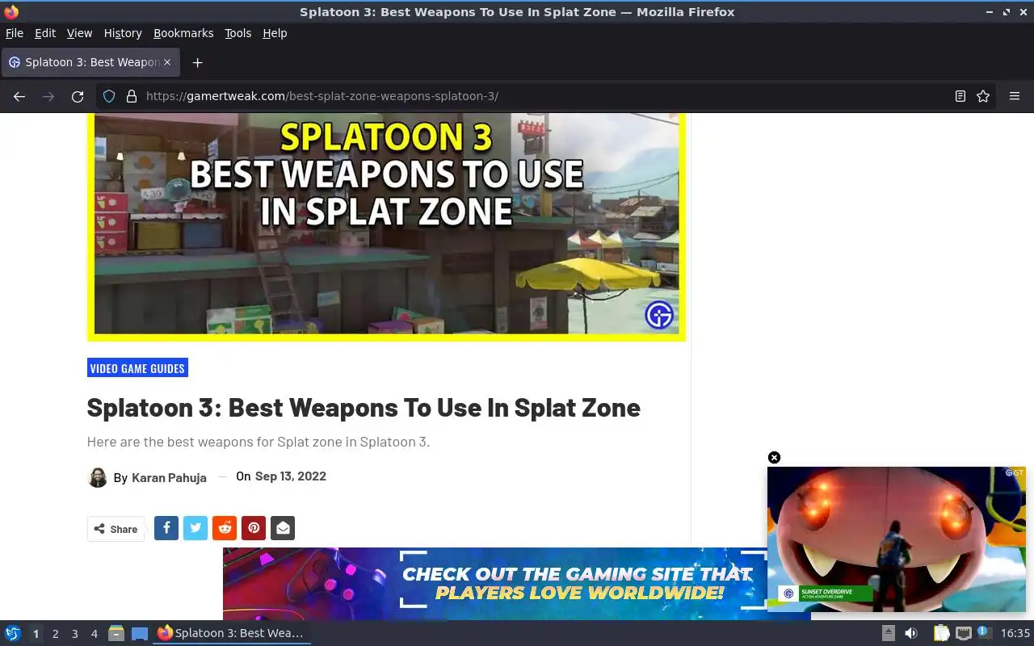
Task: Open the tracking protection shield icon
Action: pyautogui.click(x=109, y=96)
